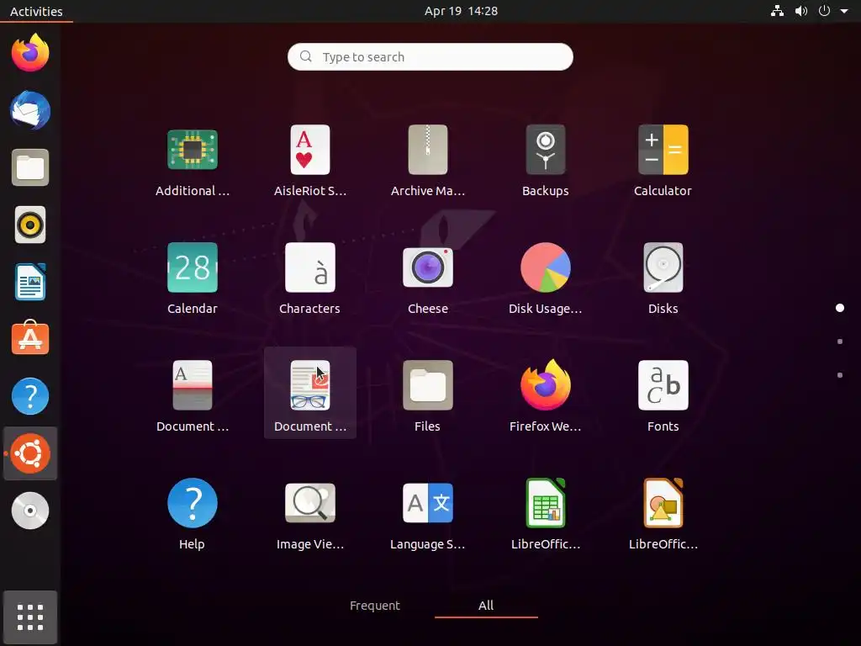This screenshot has width=861, height=646.
Task: Open Help app in the grid
Action: [x=193, y=503]
